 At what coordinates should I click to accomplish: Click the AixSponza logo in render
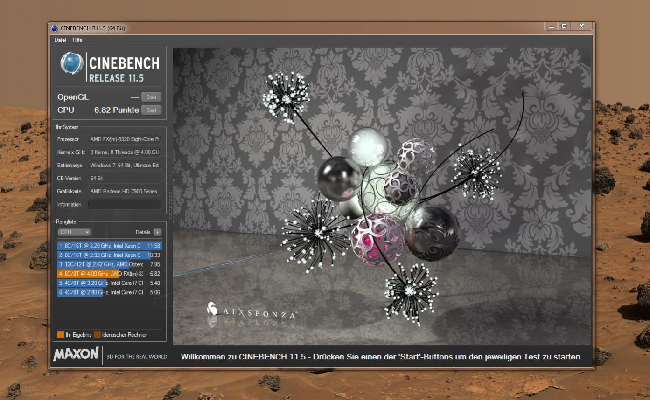(252, 311)
